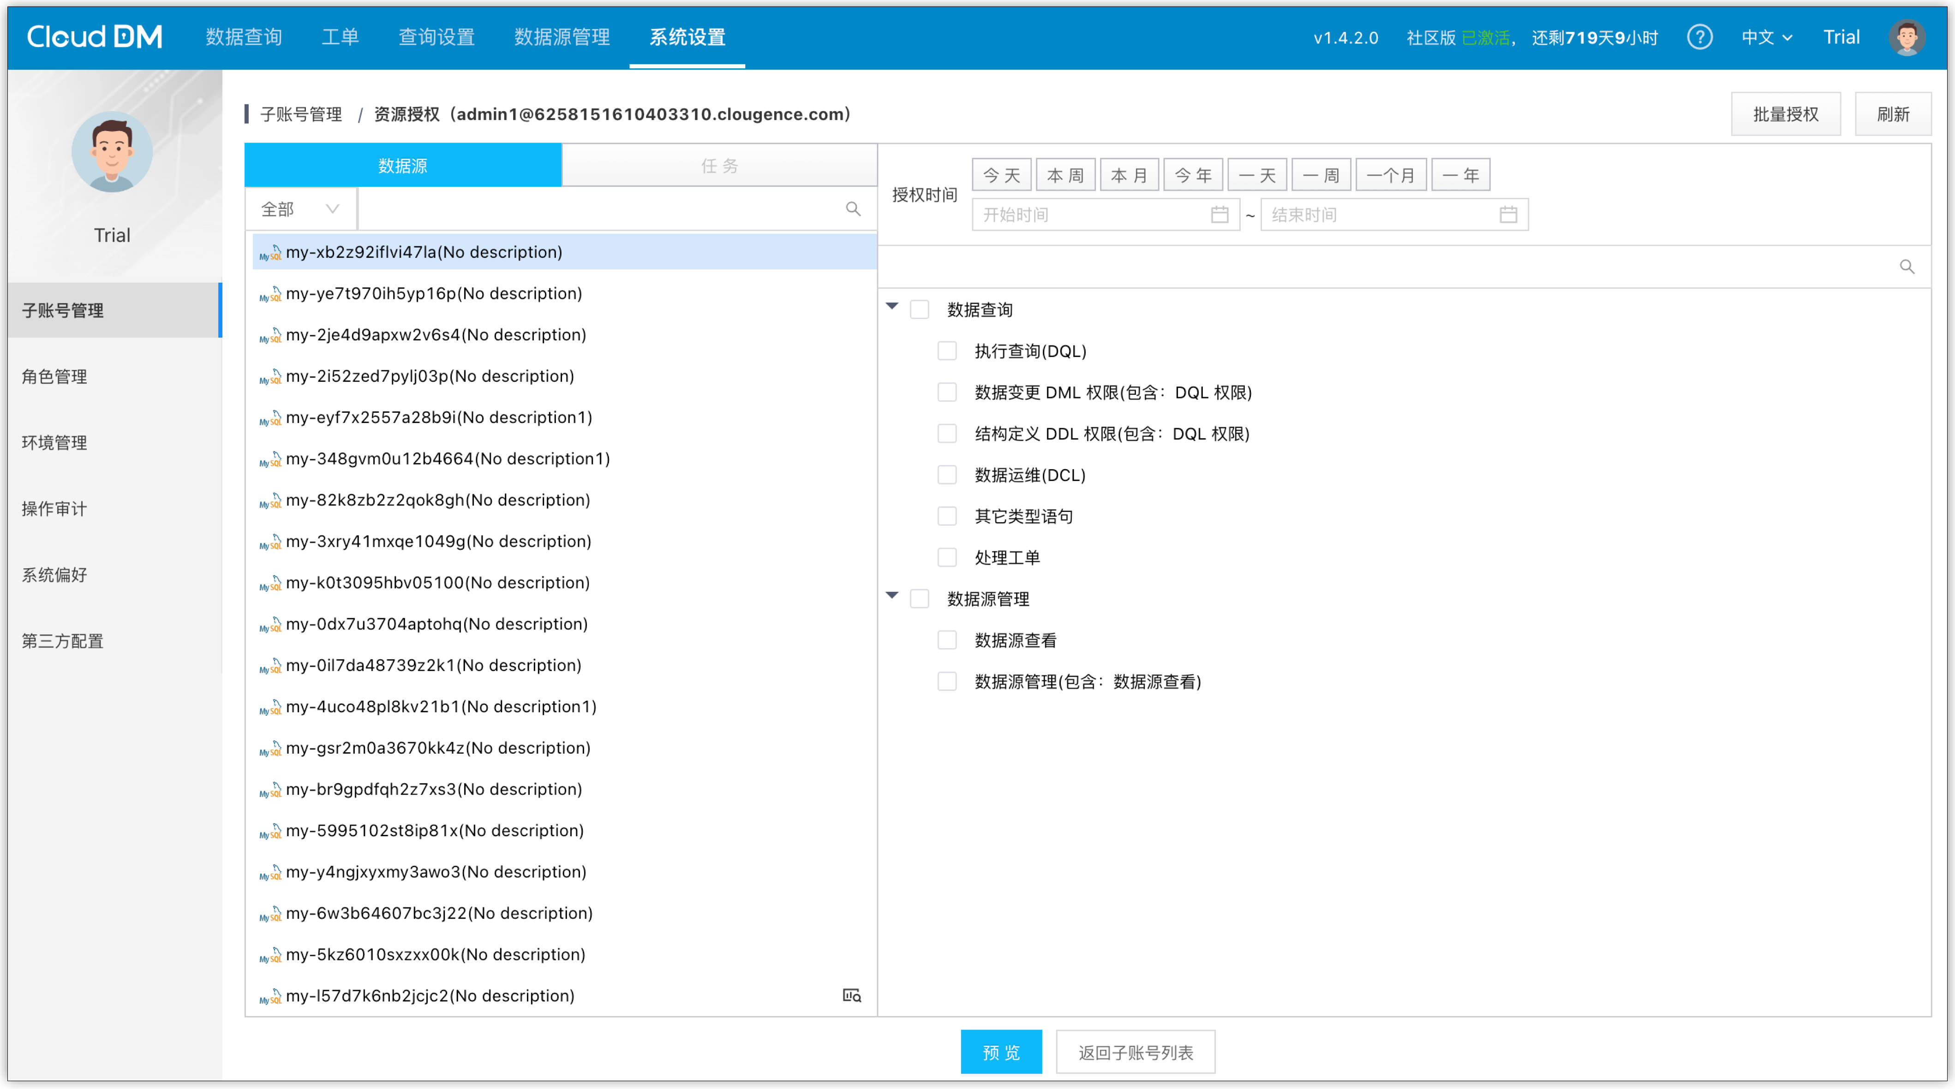The width and height of the screenshot is (1955, 1089).
Task: Open the start time calendar icon
Action: (1219, 215)
